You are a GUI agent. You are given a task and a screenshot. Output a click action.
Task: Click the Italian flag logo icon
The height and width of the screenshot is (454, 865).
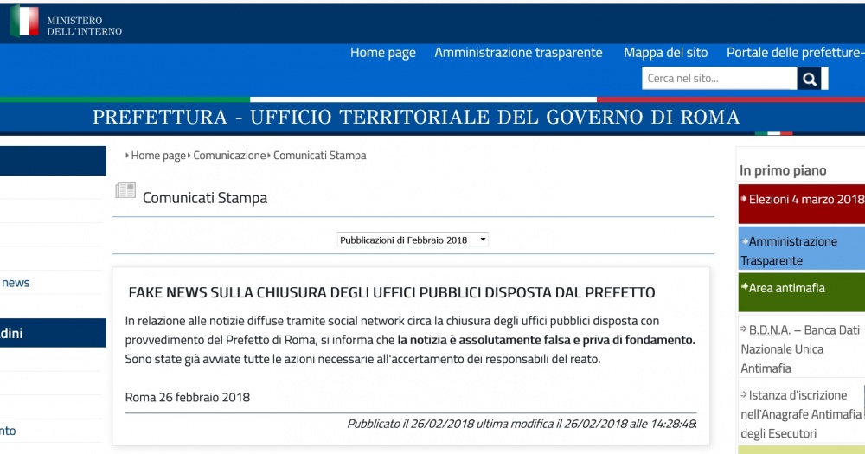click(24, 21)
